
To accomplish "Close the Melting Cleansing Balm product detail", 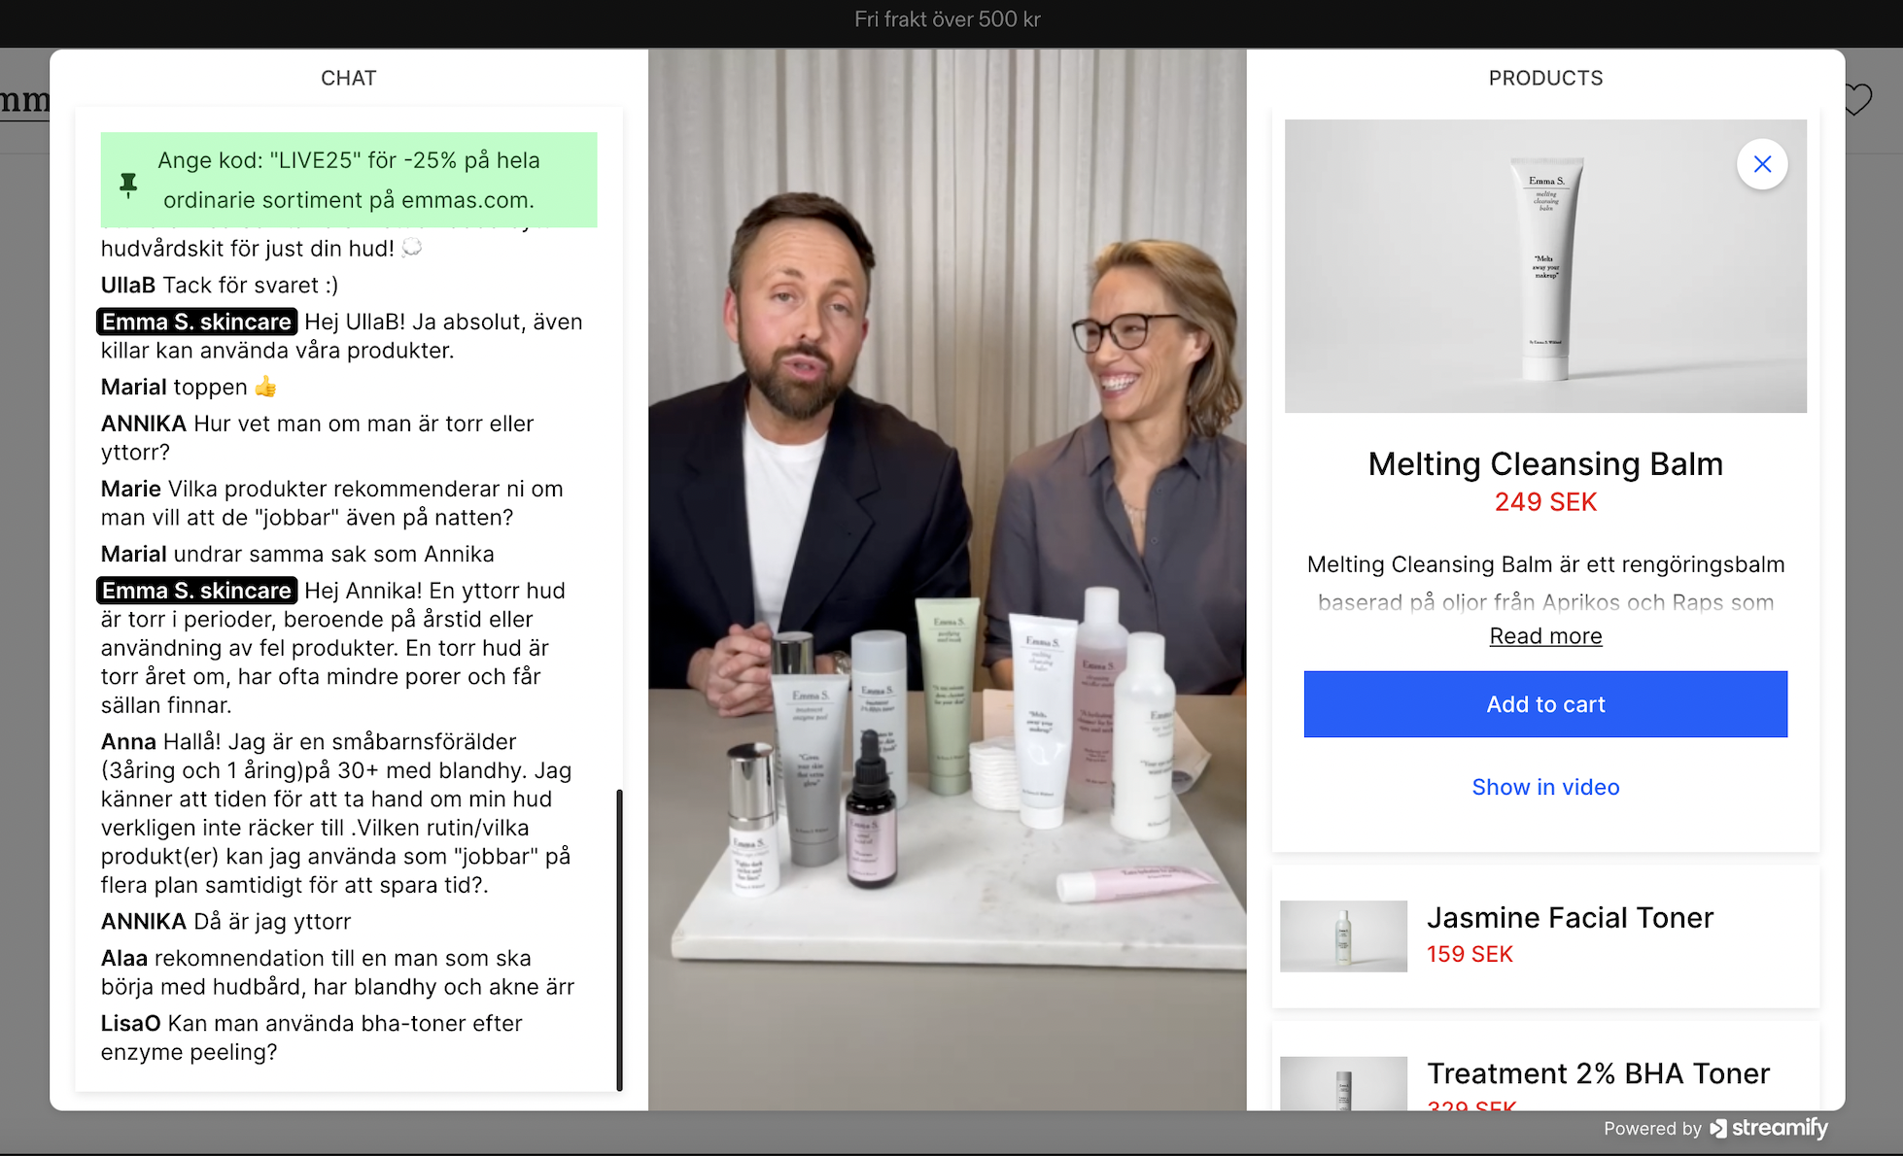I will point(1762,164).
